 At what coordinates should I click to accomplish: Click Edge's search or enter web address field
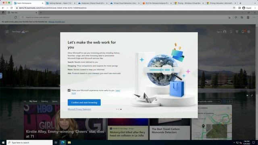pyautogui.click(x=123, y=17)
